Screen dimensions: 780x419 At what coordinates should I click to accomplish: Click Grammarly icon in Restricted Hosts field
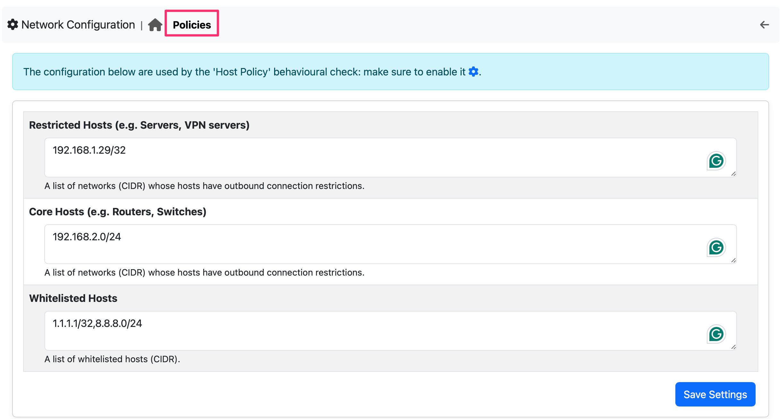pyautogui.click(x=716, y=161)
